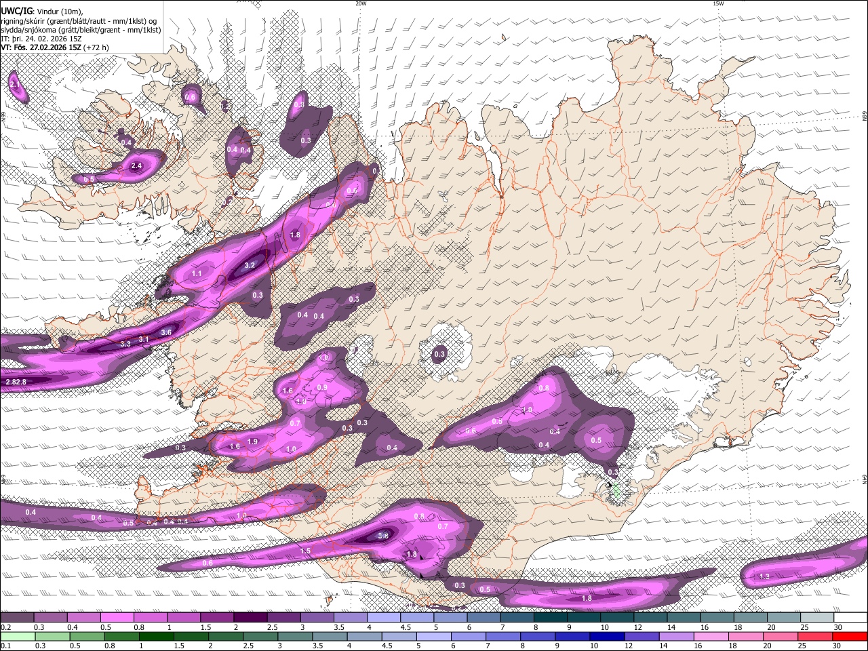
Task: Pick the darkest purple swatch between 2 and 2.5, upper legend
Action: click(250, 618)
